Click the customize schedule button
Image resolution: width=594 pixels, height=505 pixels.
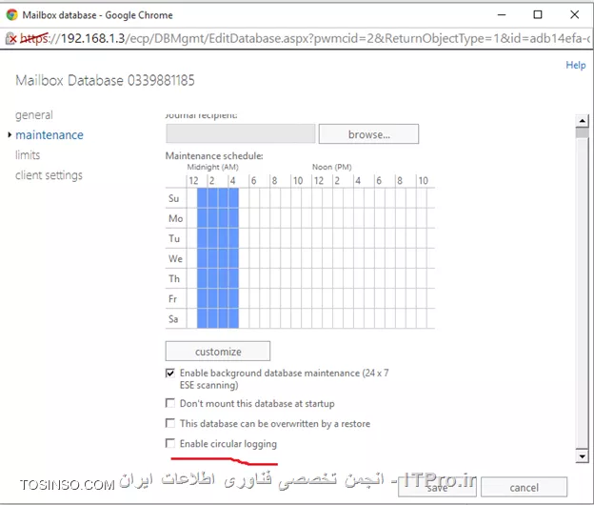coord(218,351)
